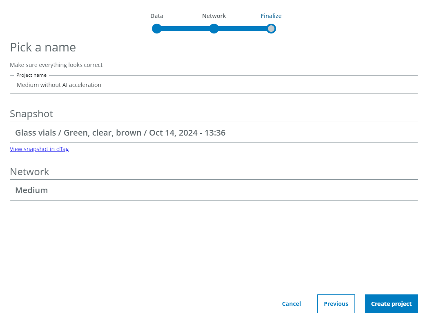
Task: Open View snapshot in dTag
Action: click(39, 149)
